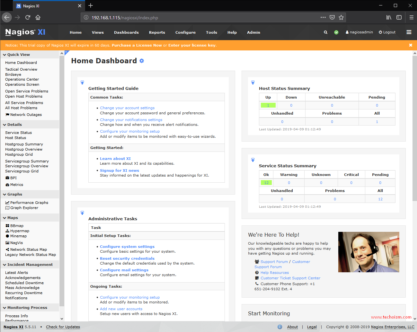
Task: Click pin icon on Getting Started Guide dashlet
Action: pos(82,83)
